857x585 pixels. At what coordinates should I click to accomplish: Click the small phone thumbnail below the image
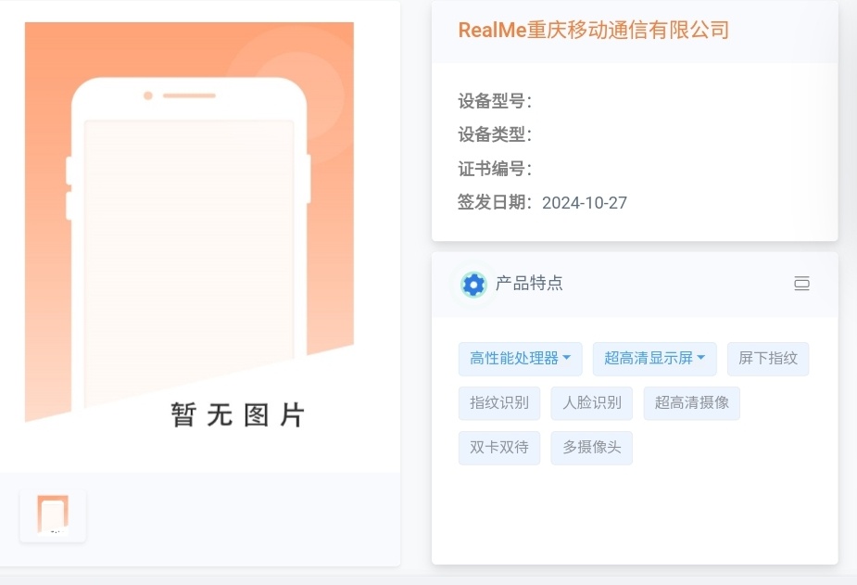click(x=53, y=514)
